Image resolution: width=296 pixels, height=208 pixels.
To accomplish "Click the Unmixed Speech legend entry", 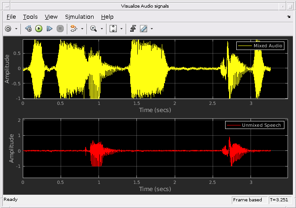I will point(255,125).
